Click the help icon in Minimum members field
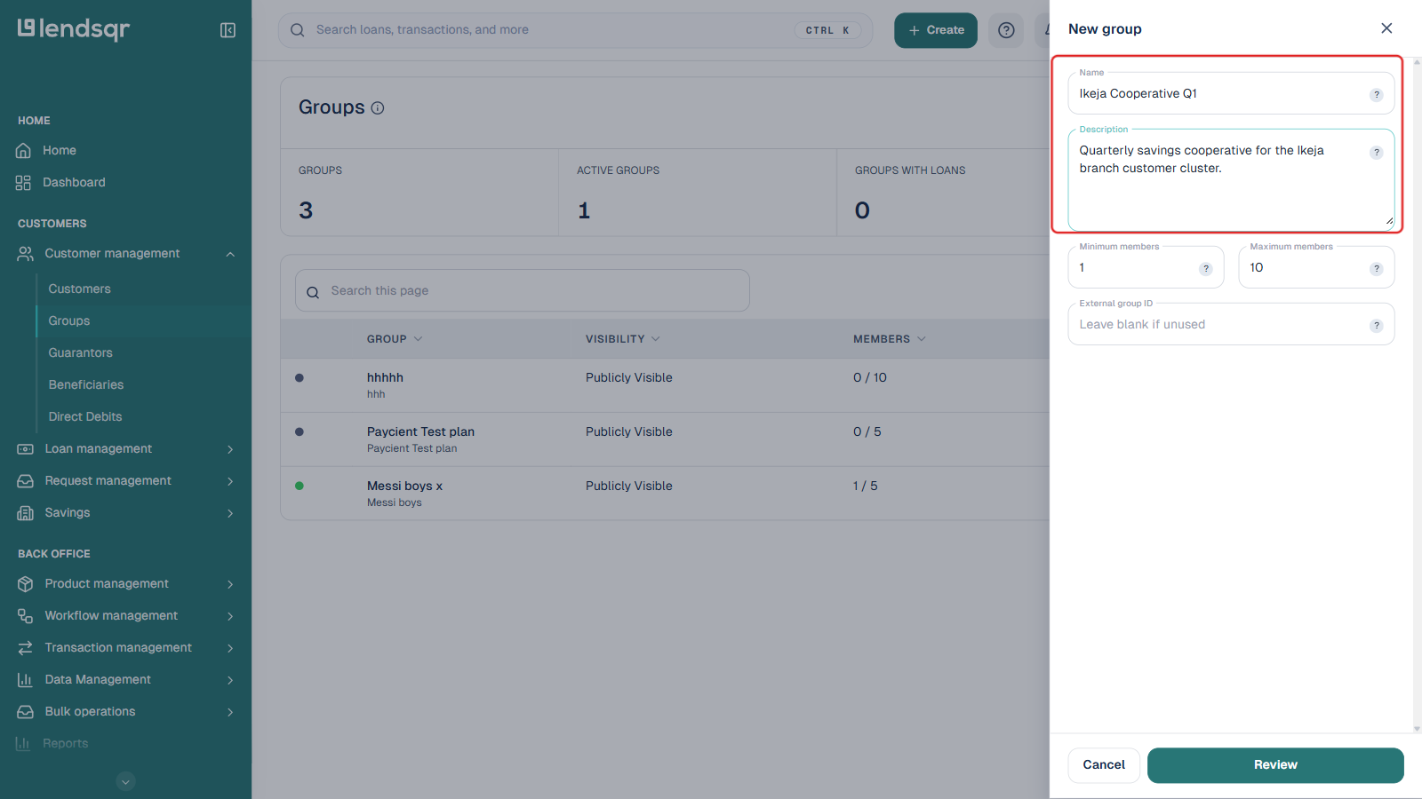Screen dimensions: 1422x799 (1206, 269)
